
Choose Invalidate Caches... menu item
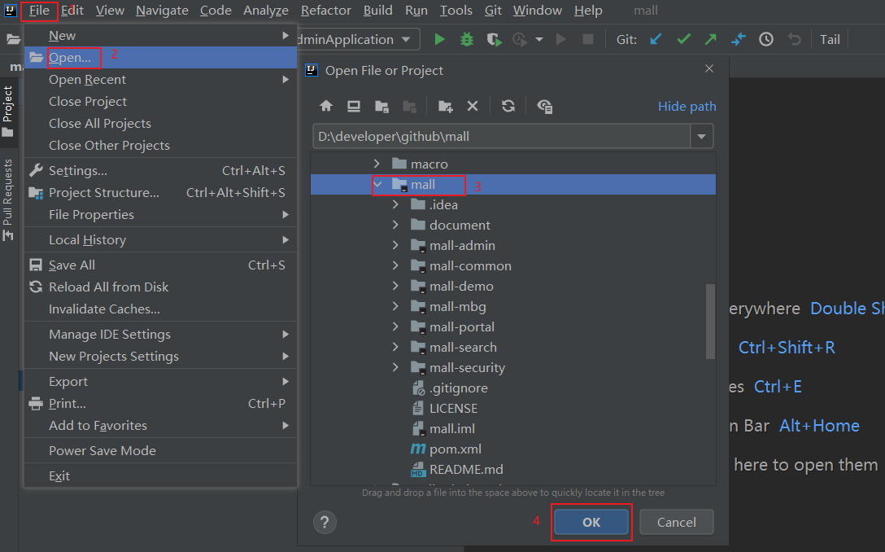coord(161,309)
